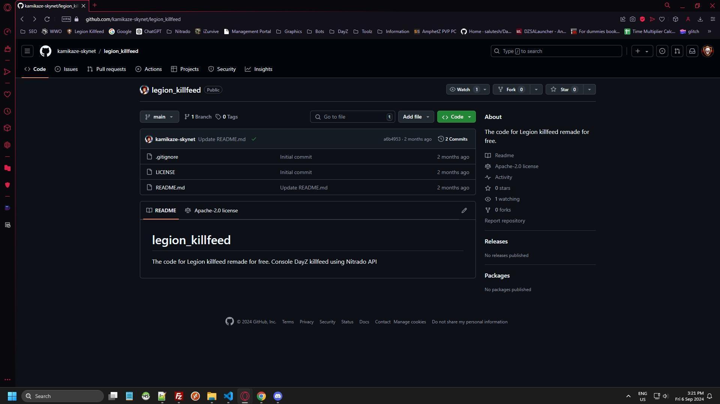Open the Windows taskbar Search box
The height and width of the screenshot is (404, 720).
62,396
